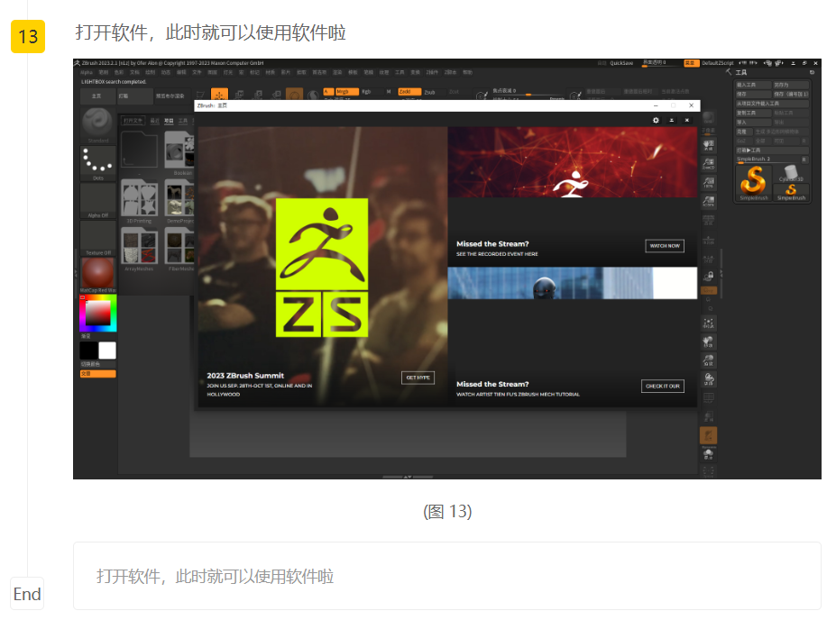
Task: Click QuickSave in the top bar
Action: [621, 63]
